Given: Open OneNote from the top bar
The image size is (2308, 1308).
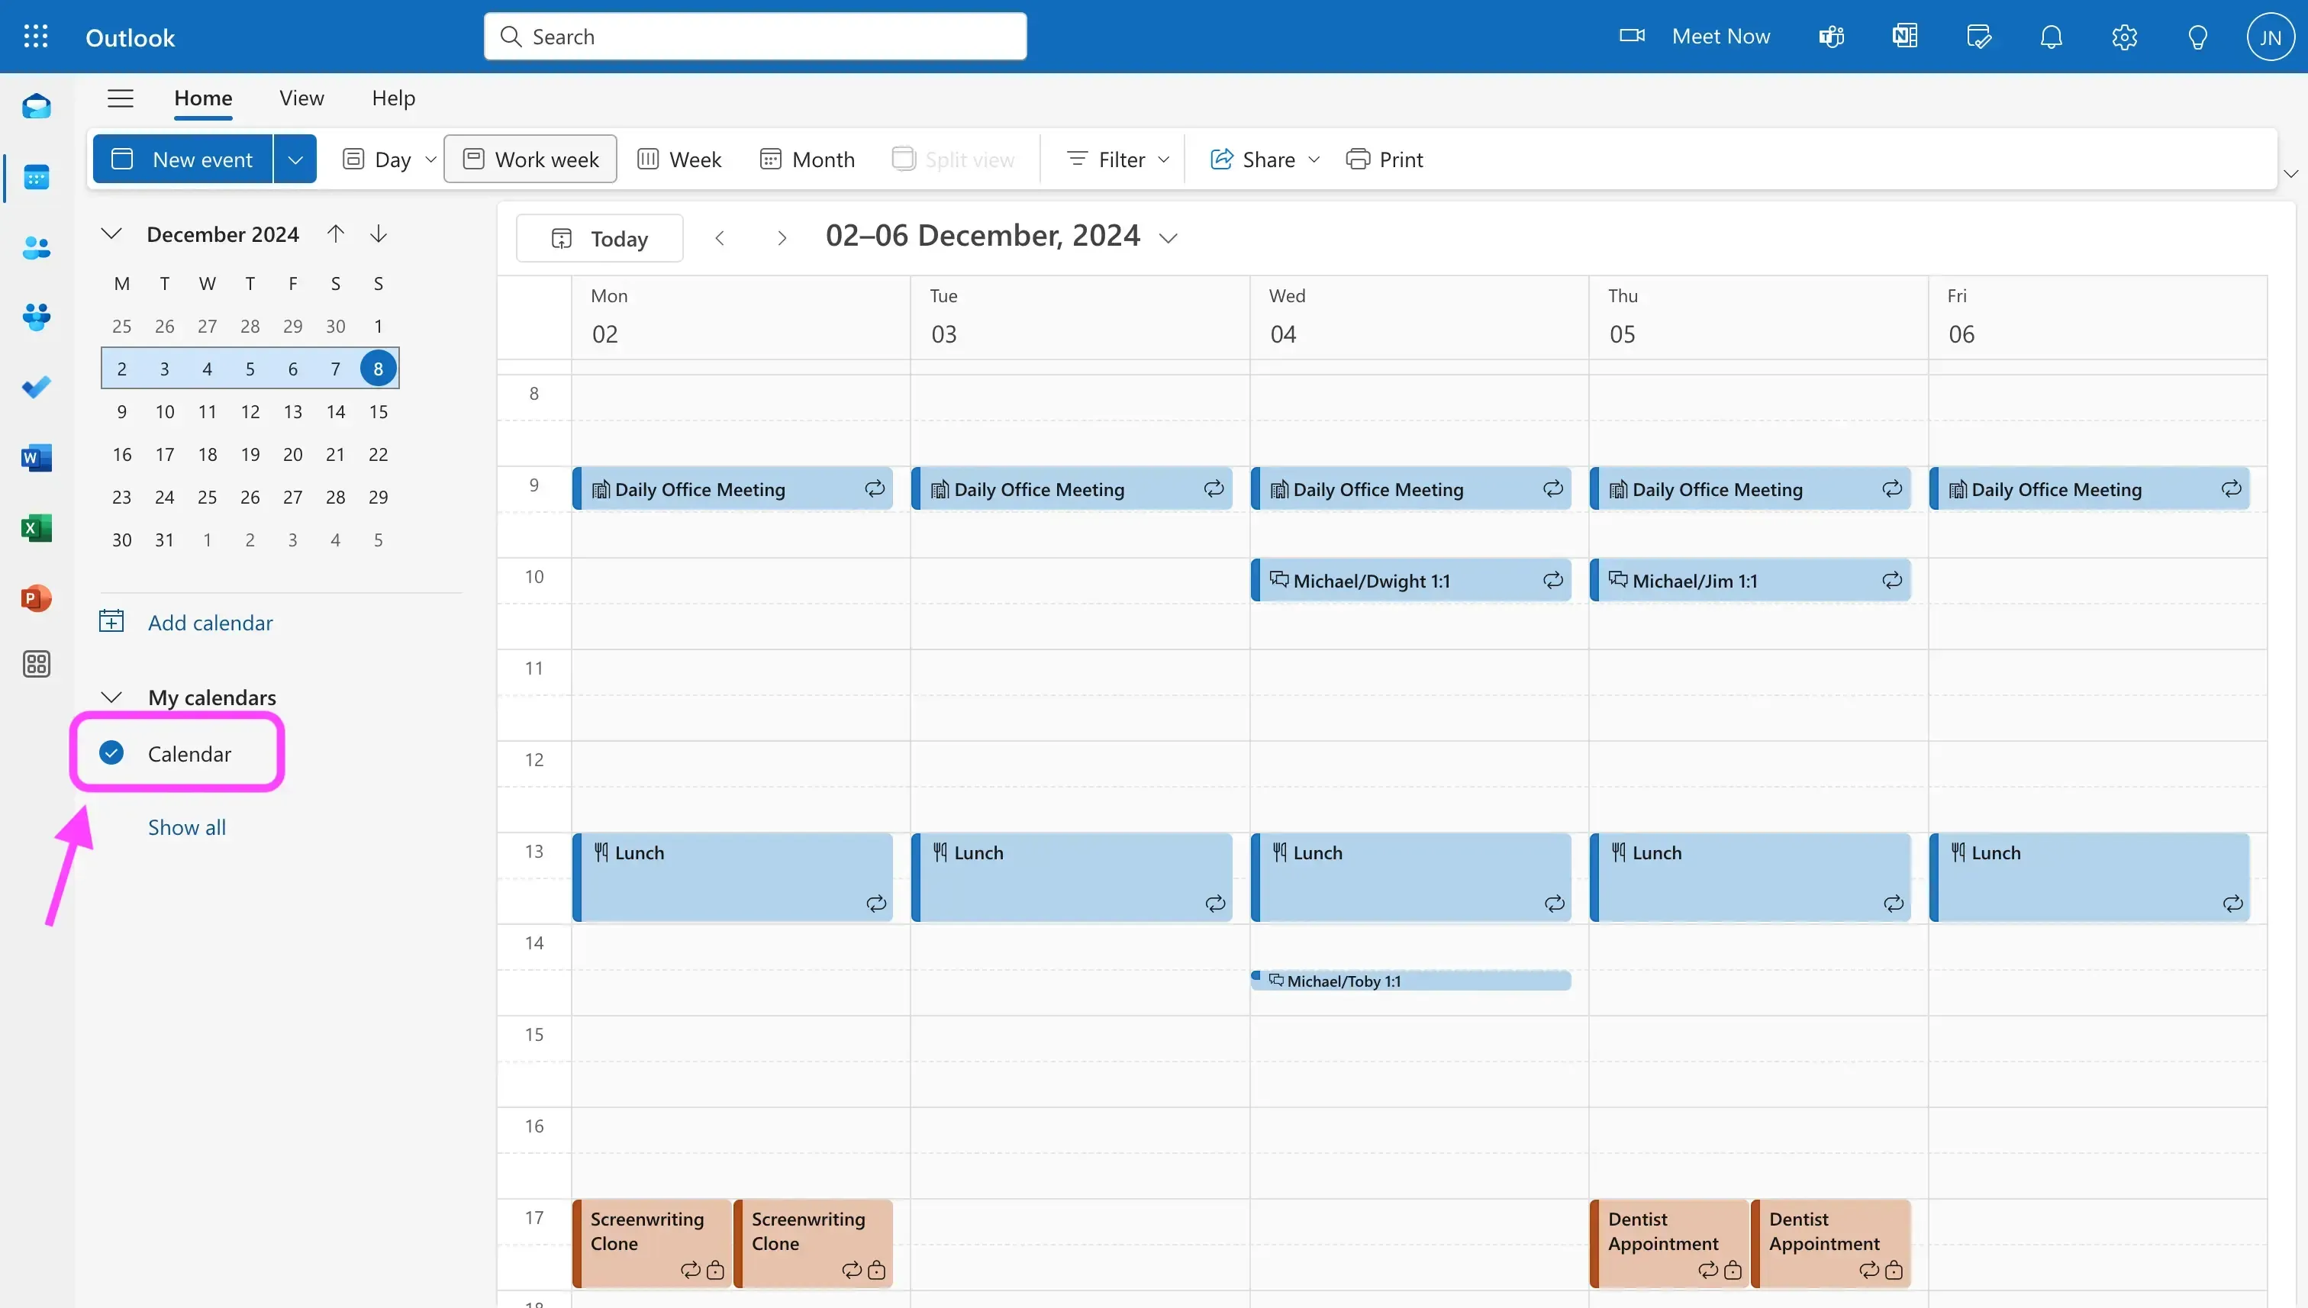Looking at the screenshot, I should pyautogui.click(x=1903, y=36).
